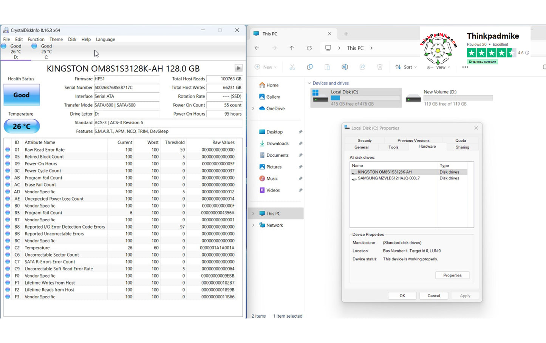The image size is (546, 343).
Task: Refresh the This PC view
Action: [309, 48]
